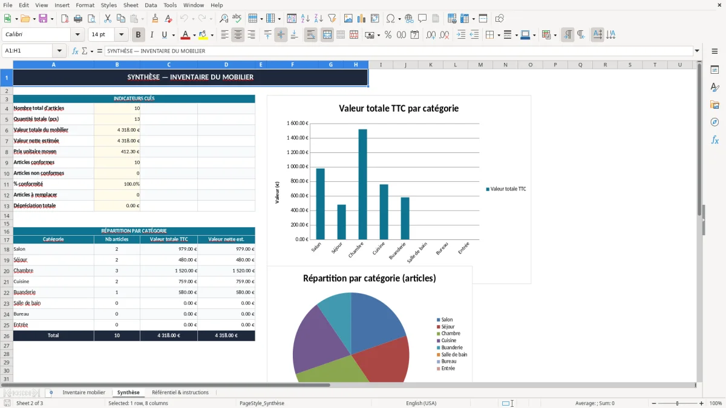This screenshot has width=726, height=408.
Task: Click the Sort Ascending icon
Action: (x=306, y=19)
